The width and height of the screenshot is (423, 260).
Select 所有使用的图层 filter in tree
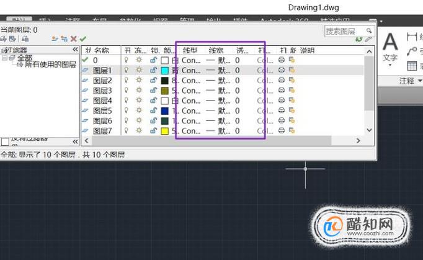(50, 65)
